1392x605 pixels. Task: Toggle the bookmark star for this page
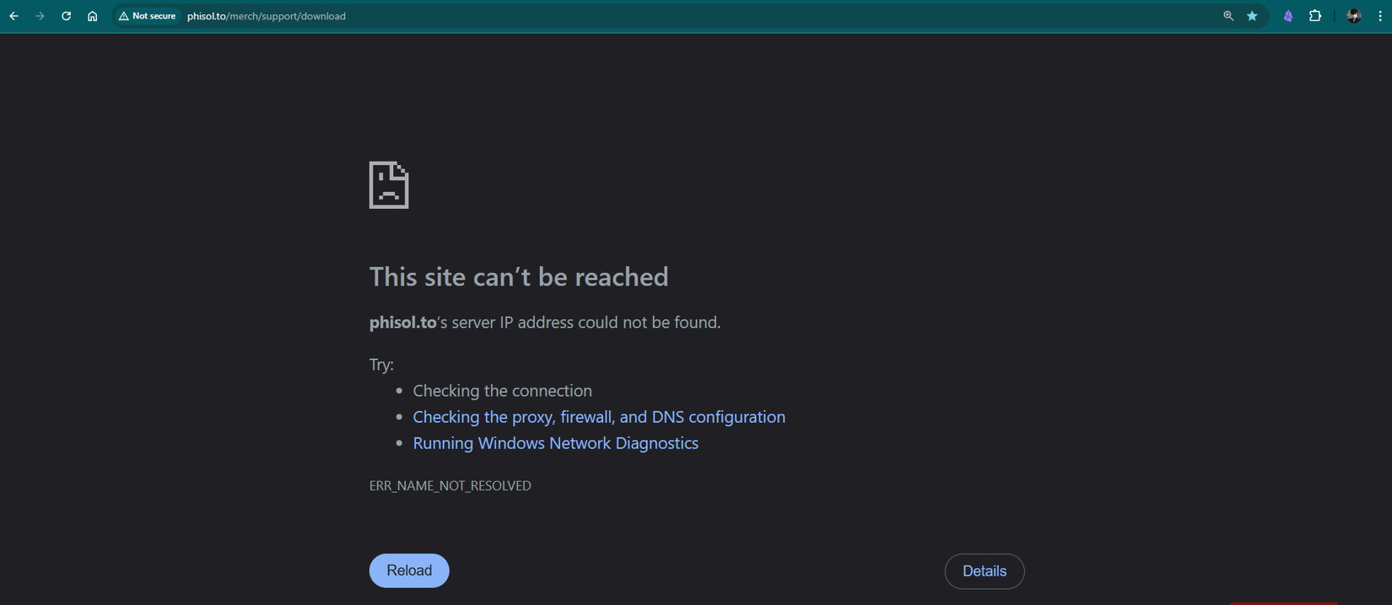coord(1252,16)
